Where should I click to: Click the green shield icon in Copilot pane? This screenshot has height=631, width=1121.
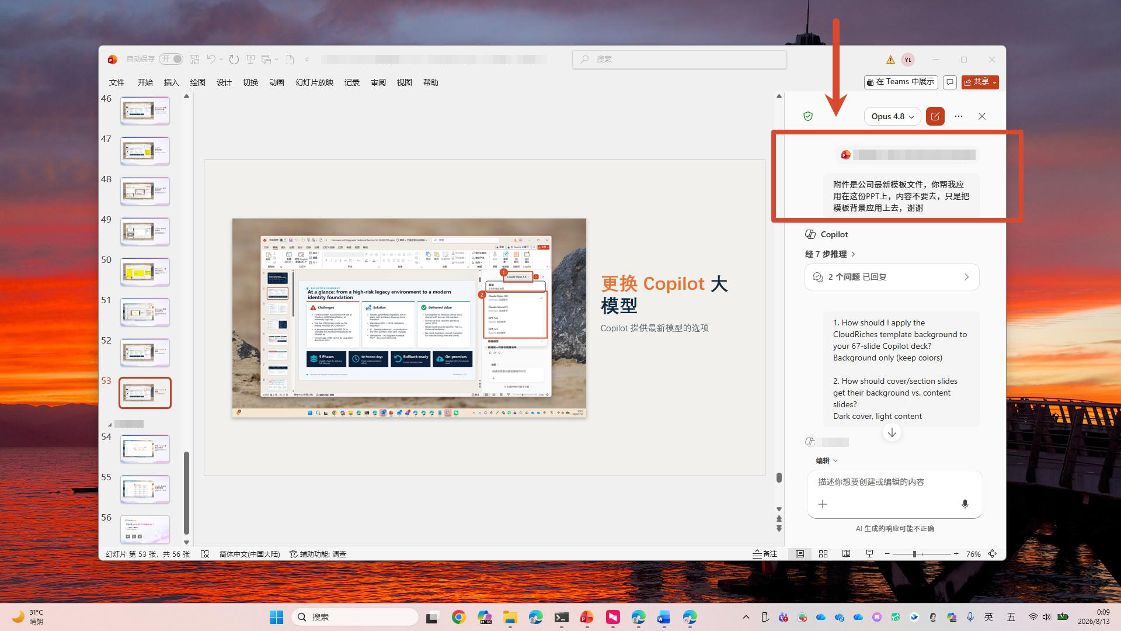(x=808, y=116)
